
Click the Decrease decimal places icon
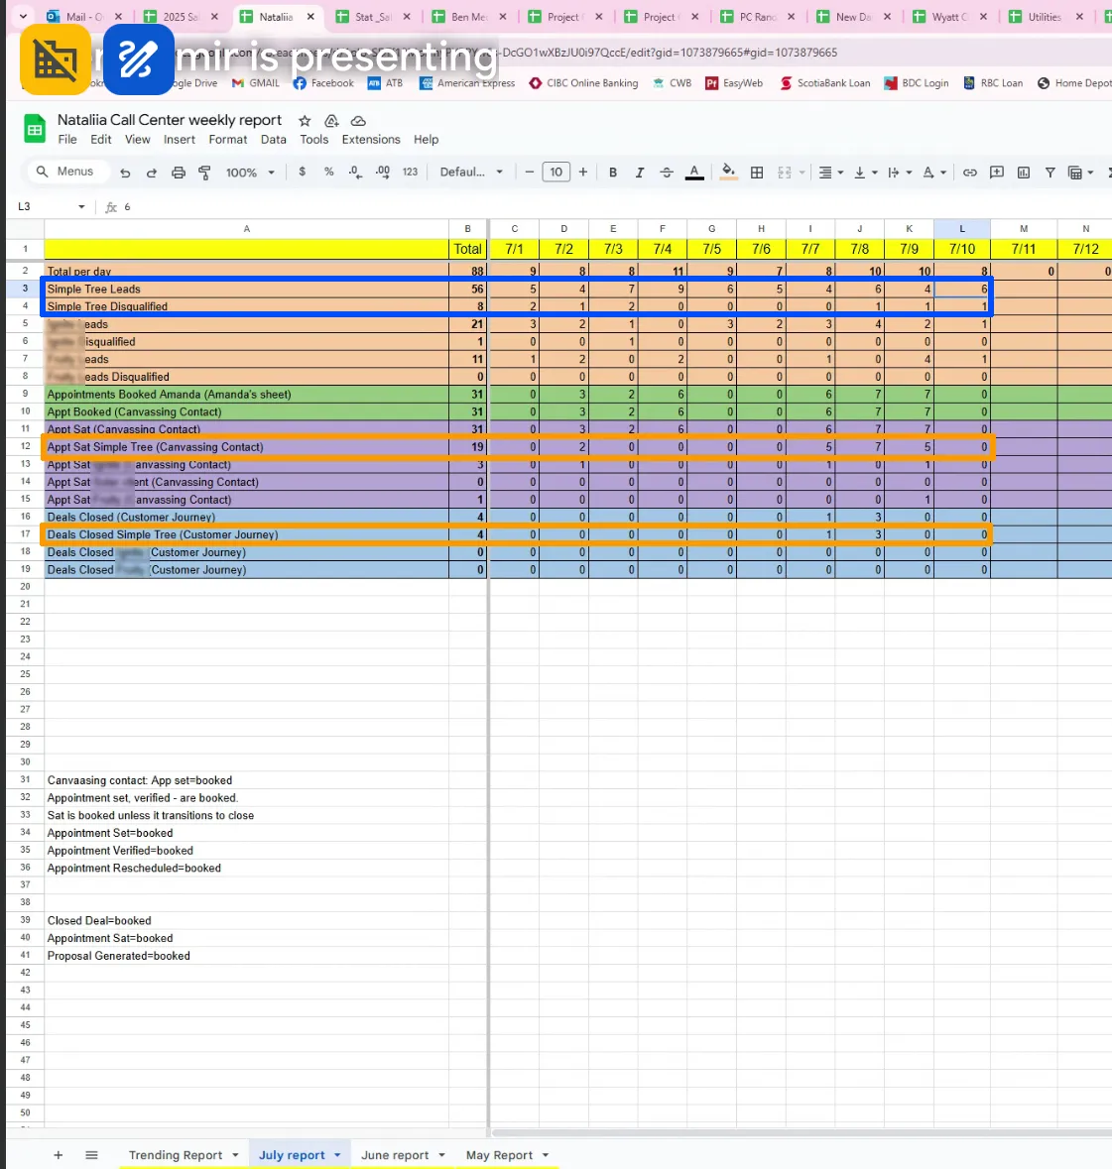[x=355, y=173]
